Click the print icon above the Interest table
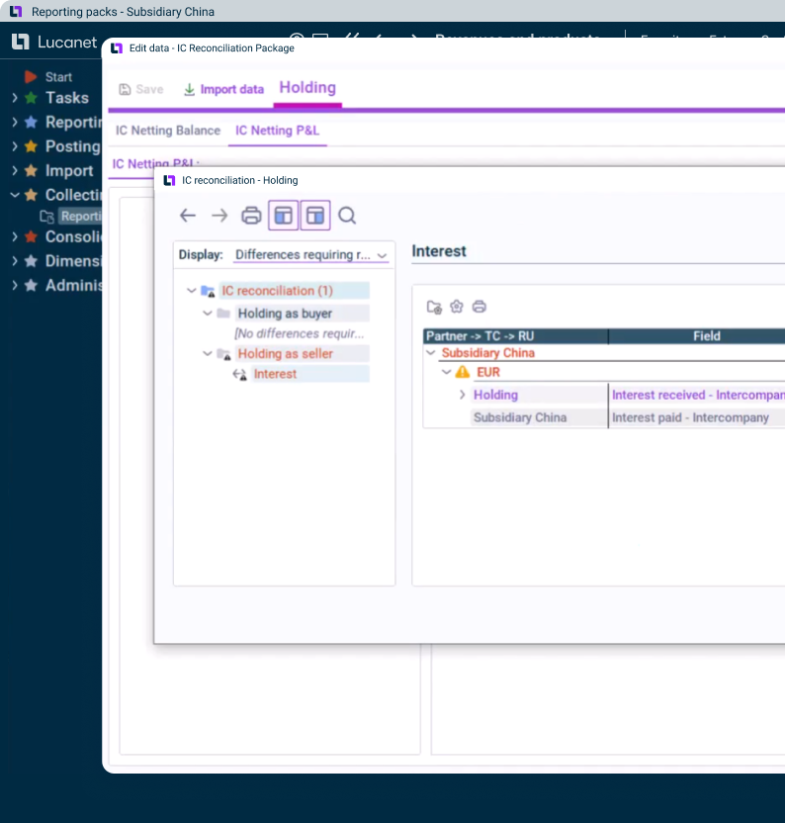The image size is (785, 823). pyautogui.click(x=480, y=307)
